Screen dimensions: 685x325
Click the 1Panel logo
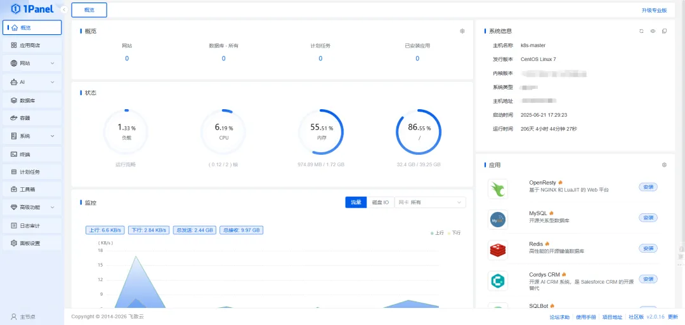[x=32, y=8]
